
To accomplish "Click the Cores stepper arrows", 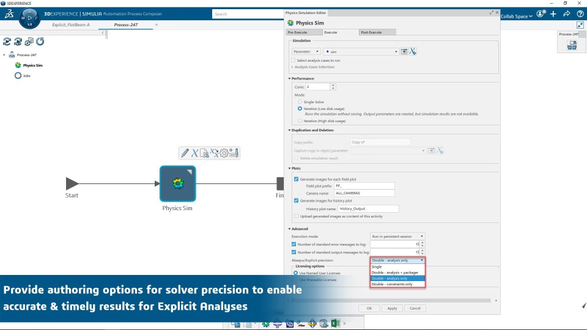I will [x=333, y=87].
